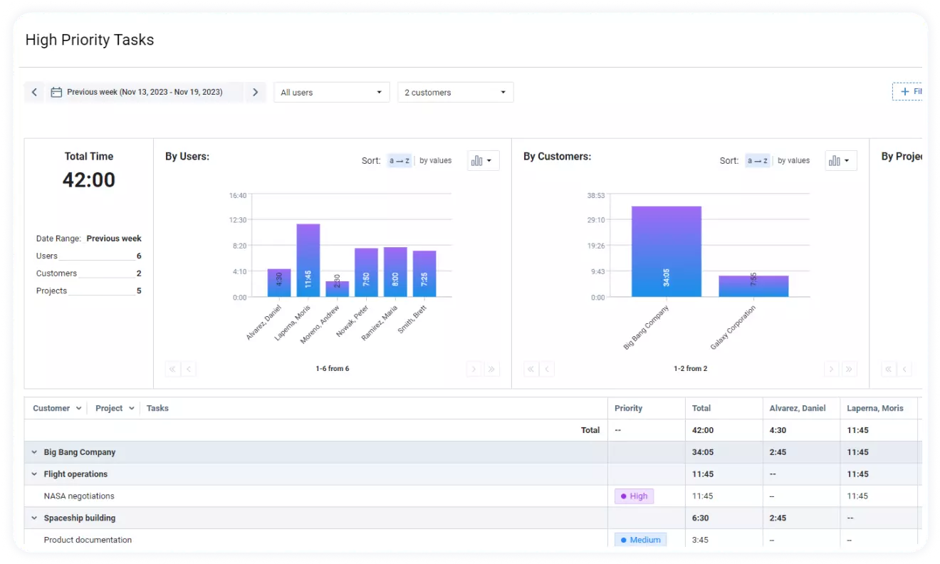Viewport: 940px width, 564px height.
Task: Jump to first page in By Users chart
Action: pyautogui.click(x=172, y=369)
